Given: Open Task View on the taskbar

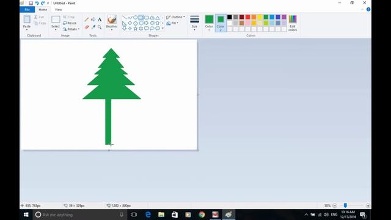Looking at the screenshot, I should [134, 215].
